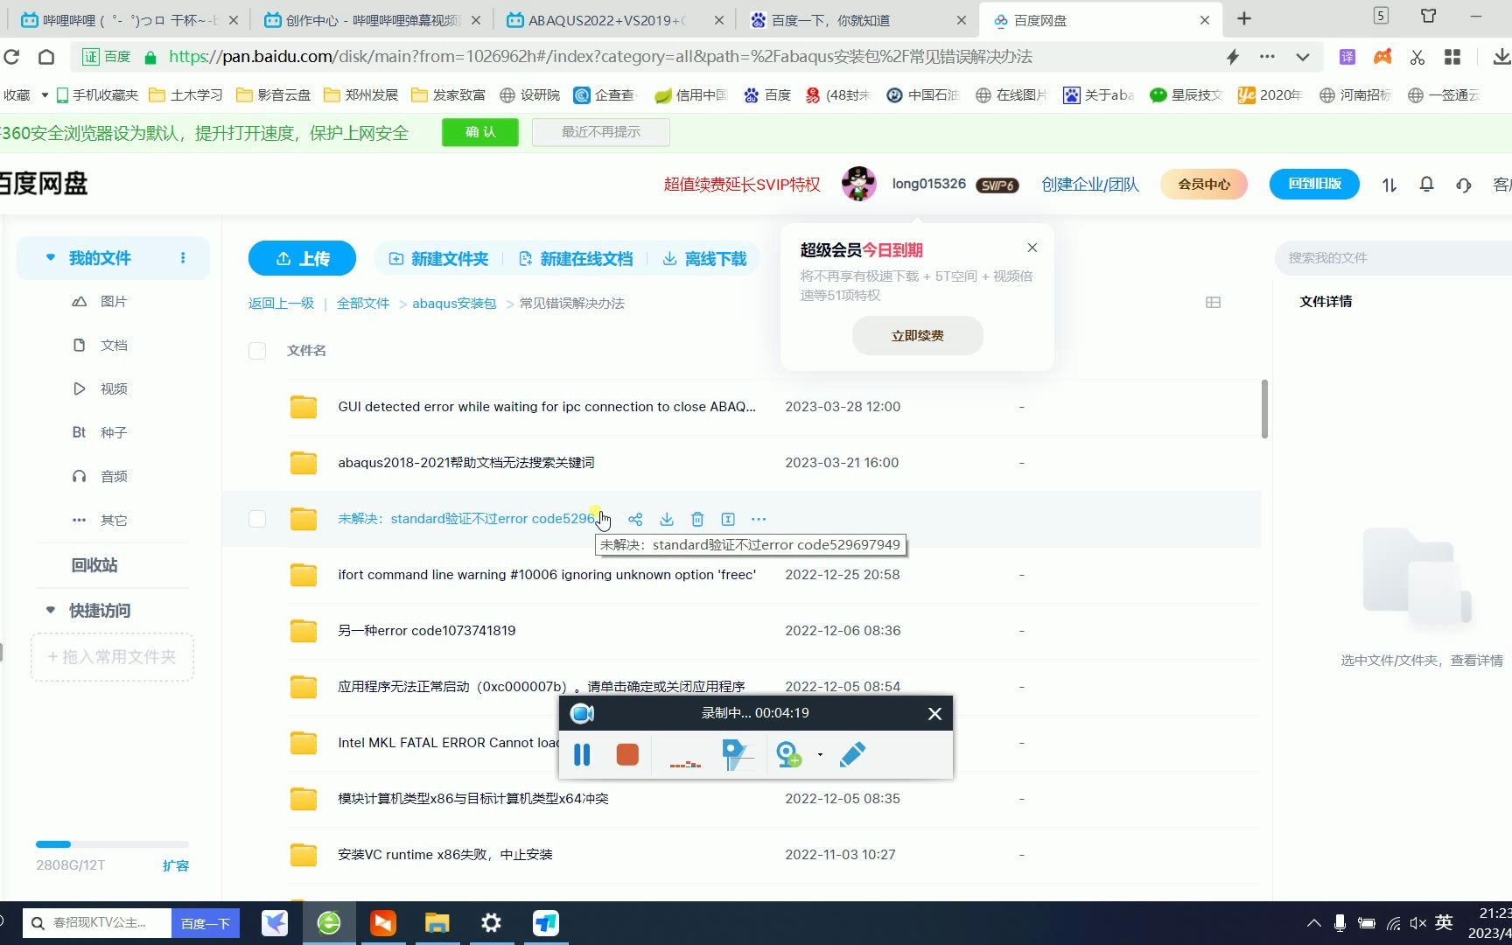Open the notifications bell
The width and height of the screenshot is (1512, 945).
(x=1426, y=185)
